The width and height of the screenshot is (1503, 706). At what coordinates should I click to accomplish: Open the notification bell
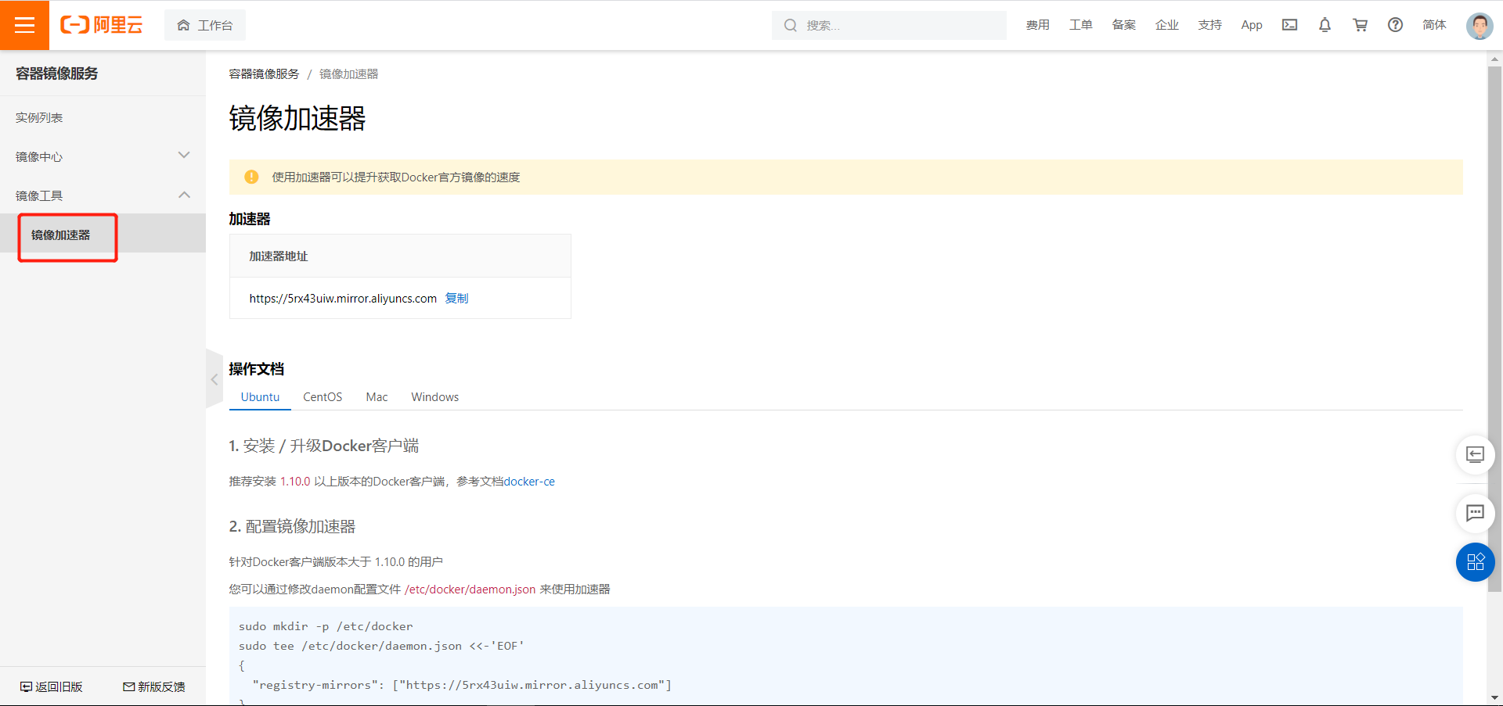pos(1325,25)
